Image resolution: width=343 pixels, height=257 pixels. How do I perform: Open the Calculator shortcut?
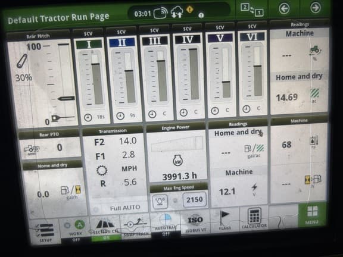coord(254,218)
